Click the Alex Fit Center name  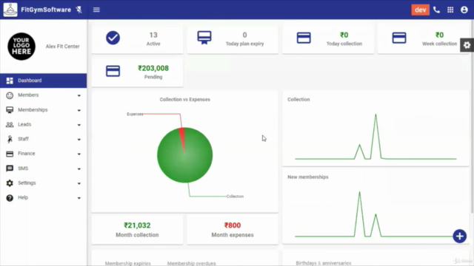[x=62, y=47]
